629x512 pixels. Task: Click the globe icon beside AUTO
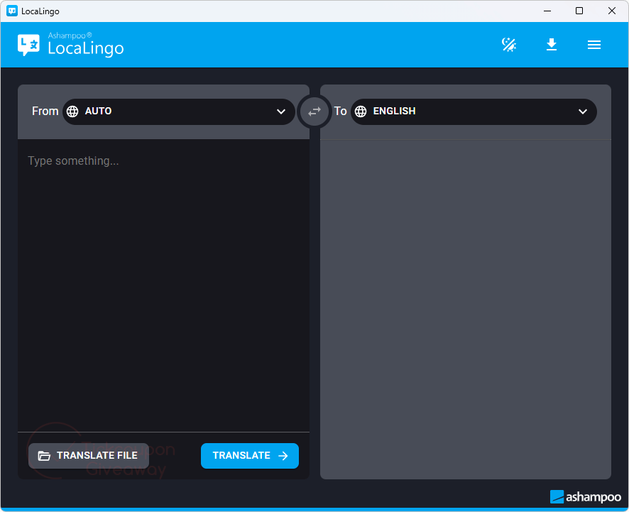(x=72, y=111)
